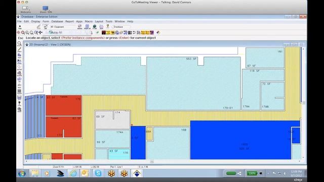324x182 pixels.
Task: Click the cyan room labeled 176
Action: (x=119, y=154)
